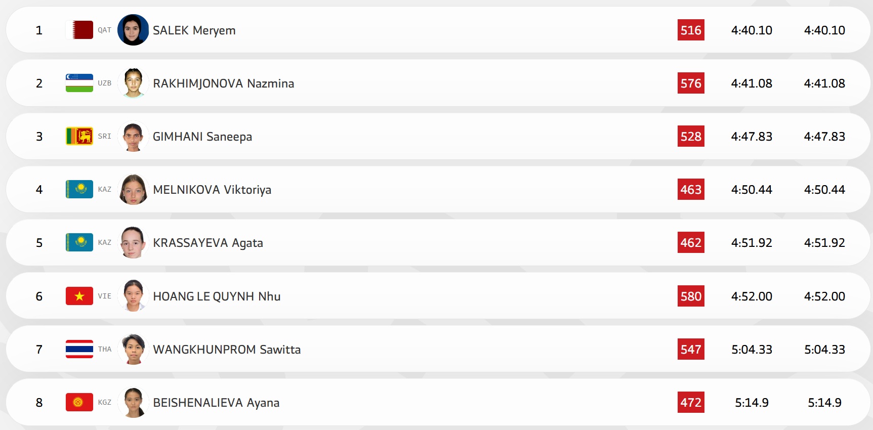Screen dimensions: 873x430
Task: Click Meryem Salek's profile photo
Action: click(133, 30)
